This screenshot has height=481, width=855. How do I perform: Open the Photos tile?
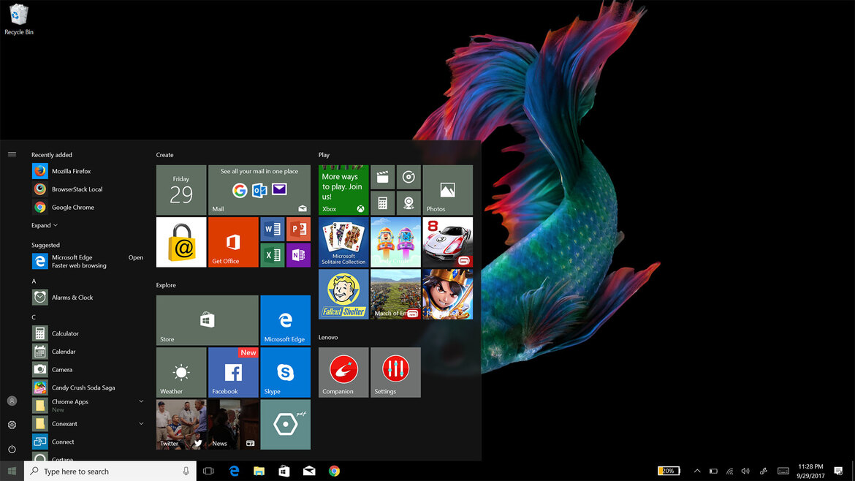448,190
